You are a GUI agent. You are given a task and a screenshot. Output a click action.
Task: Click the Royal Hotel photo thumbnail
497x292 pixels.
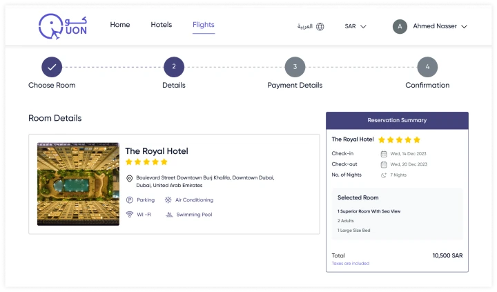pyautogui.click(x=78, y=184)
